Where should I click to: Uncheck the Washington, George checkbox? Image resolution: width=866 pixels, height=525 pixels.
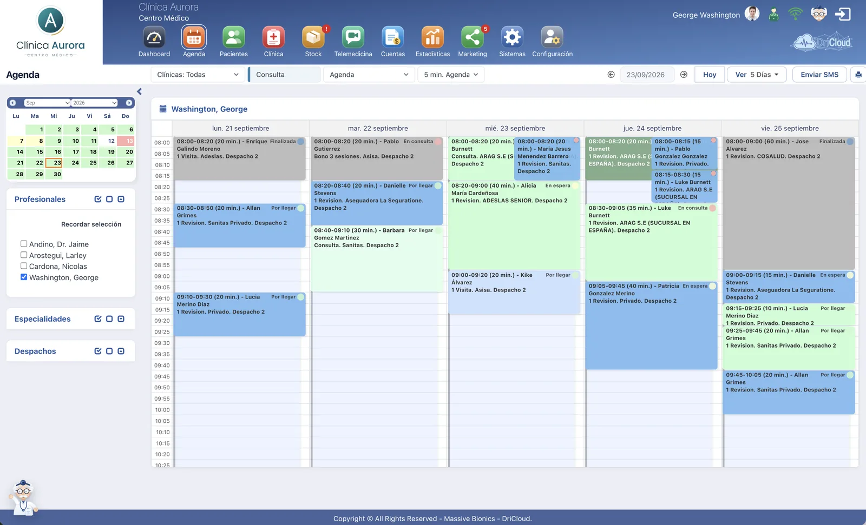pyautogui.click(x=24, y=277)
